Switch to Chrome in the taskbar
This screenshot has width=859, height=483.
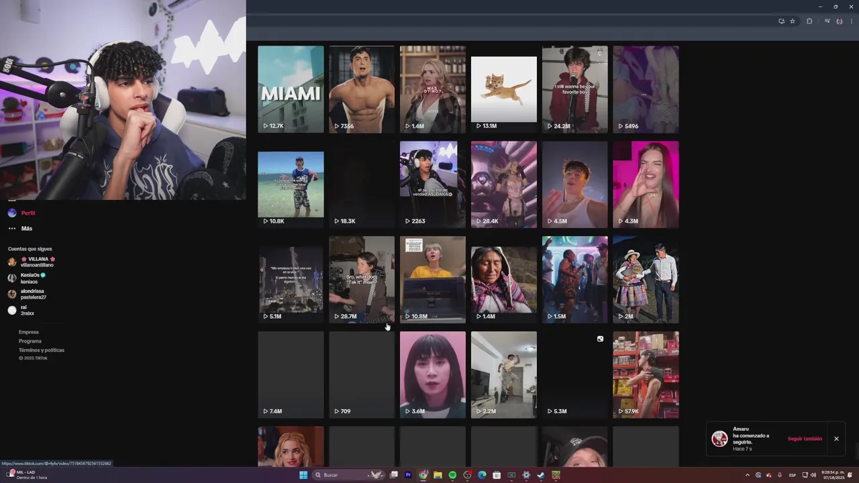coord(423,475)
